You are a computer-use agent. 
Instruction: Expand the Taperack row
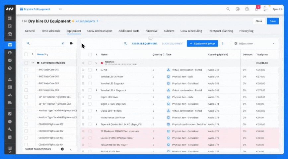[96, 124]
